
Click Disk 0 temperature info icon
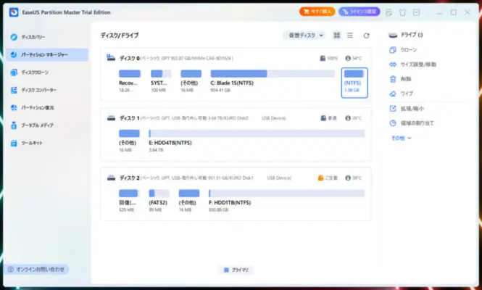coord(348,58)
